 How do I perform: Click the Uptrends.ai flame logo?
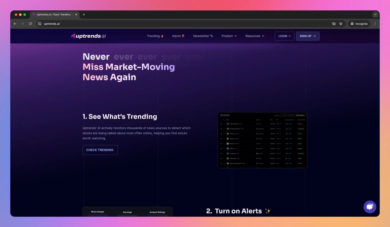tap(73, 36)
